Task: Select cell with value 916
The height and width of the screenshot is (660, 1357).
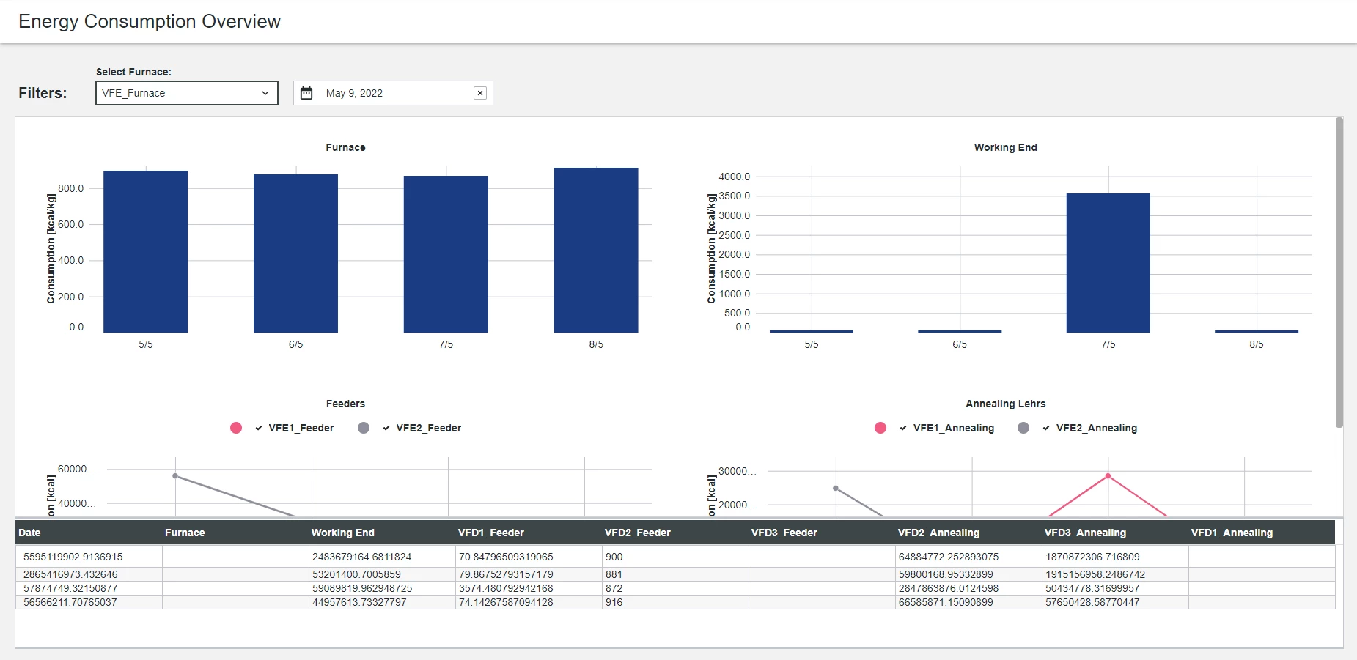Action: click(x=675, y=602)
